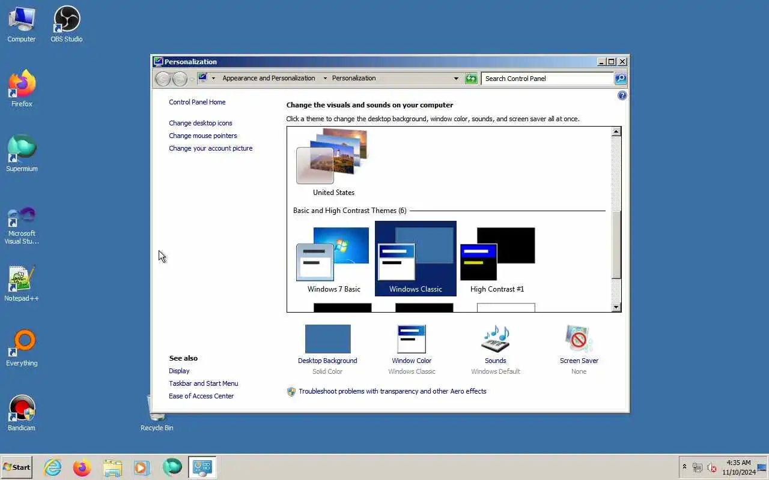Click the Control Panel address bar icon
Viewport: 769px width, 480px height.
tap(203, 78)
